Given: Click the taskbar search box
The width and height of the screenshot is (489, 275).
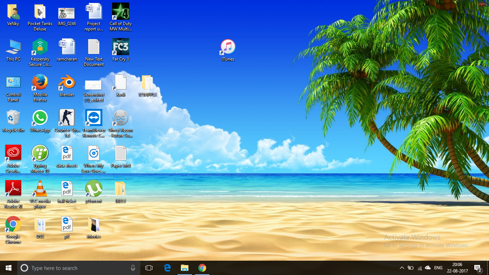Looking at the screenshot, I should click(x=78, y=268).
